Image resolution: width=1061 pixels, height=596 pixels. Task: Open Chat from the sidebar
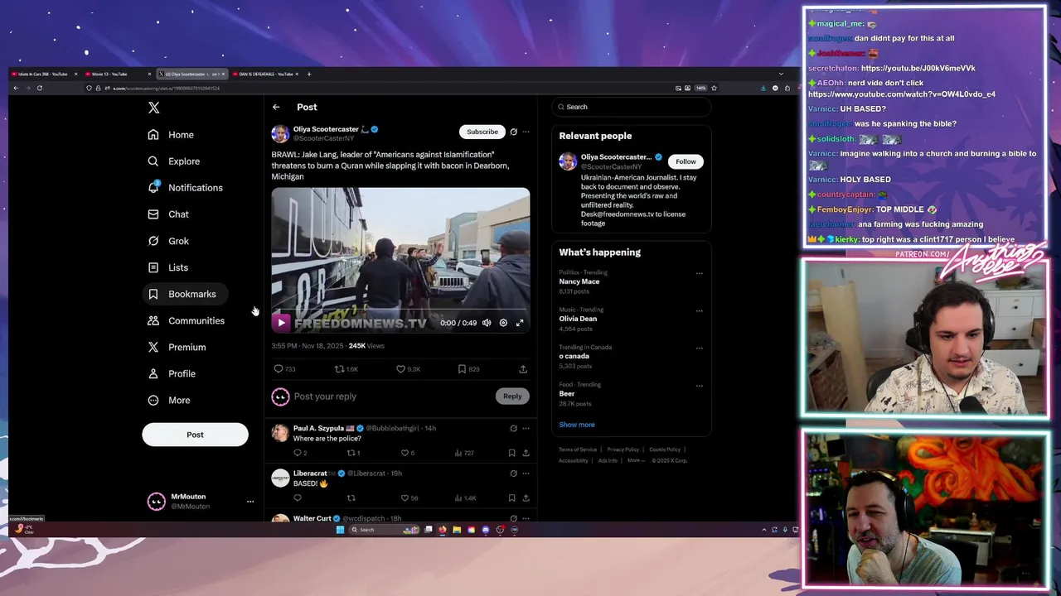[168, 214]
